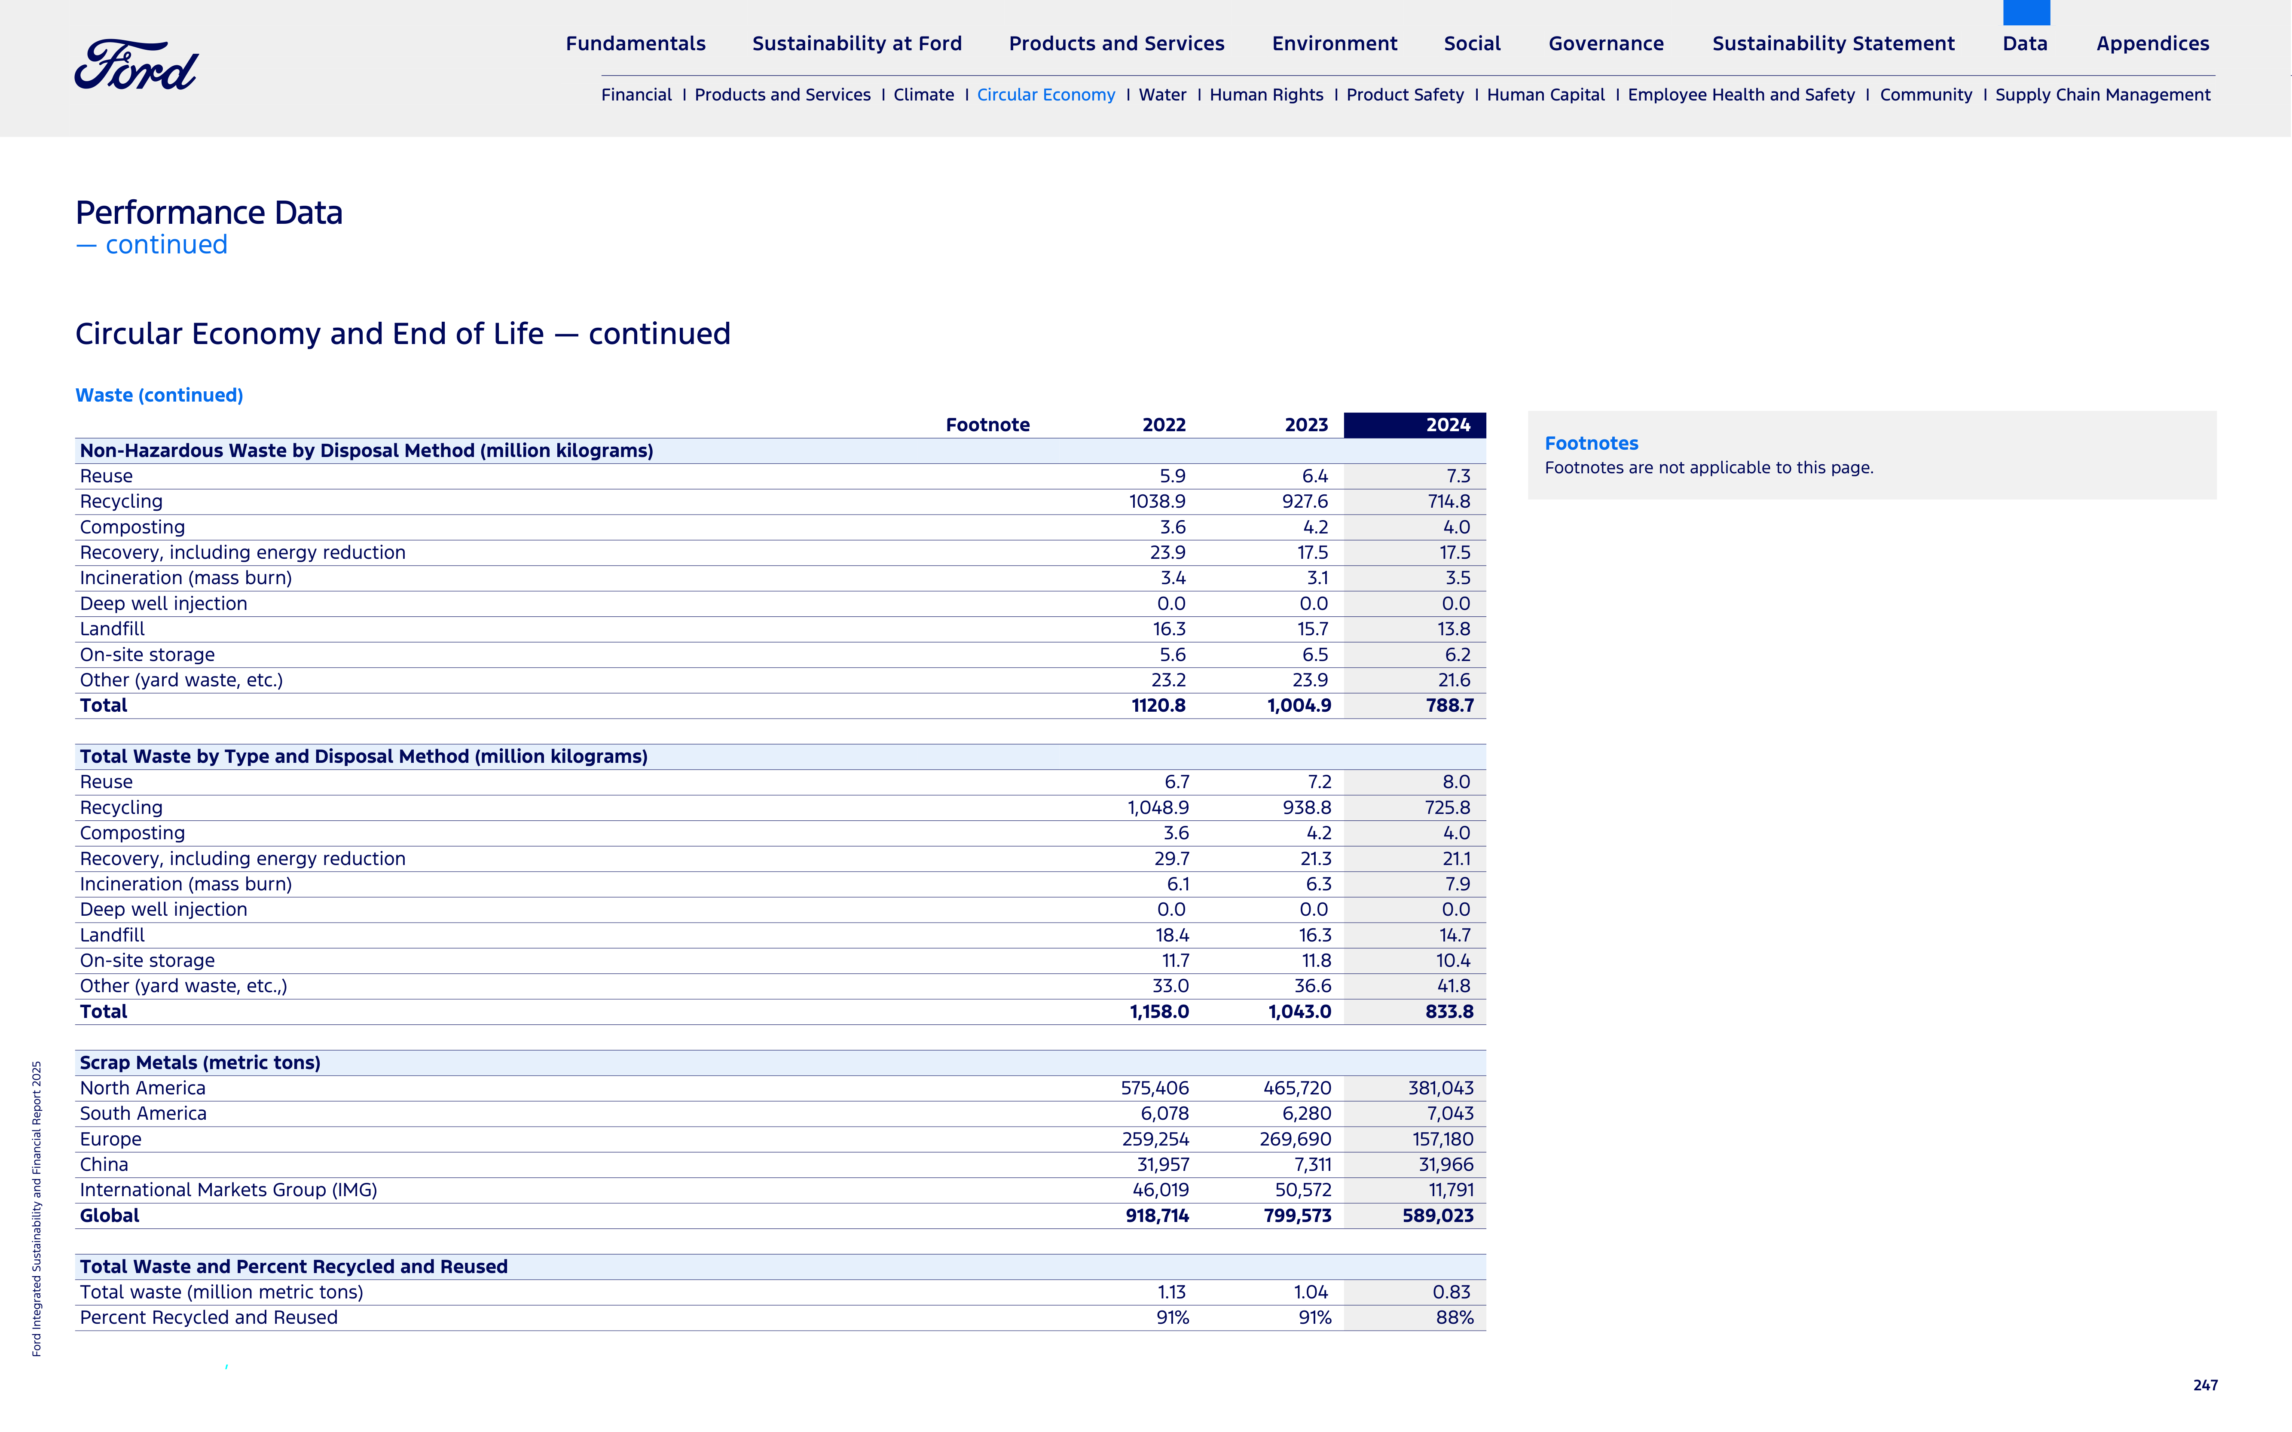Click the 1,048.9 recycling value
2292x1432 pixels.
pos(1158,808)
